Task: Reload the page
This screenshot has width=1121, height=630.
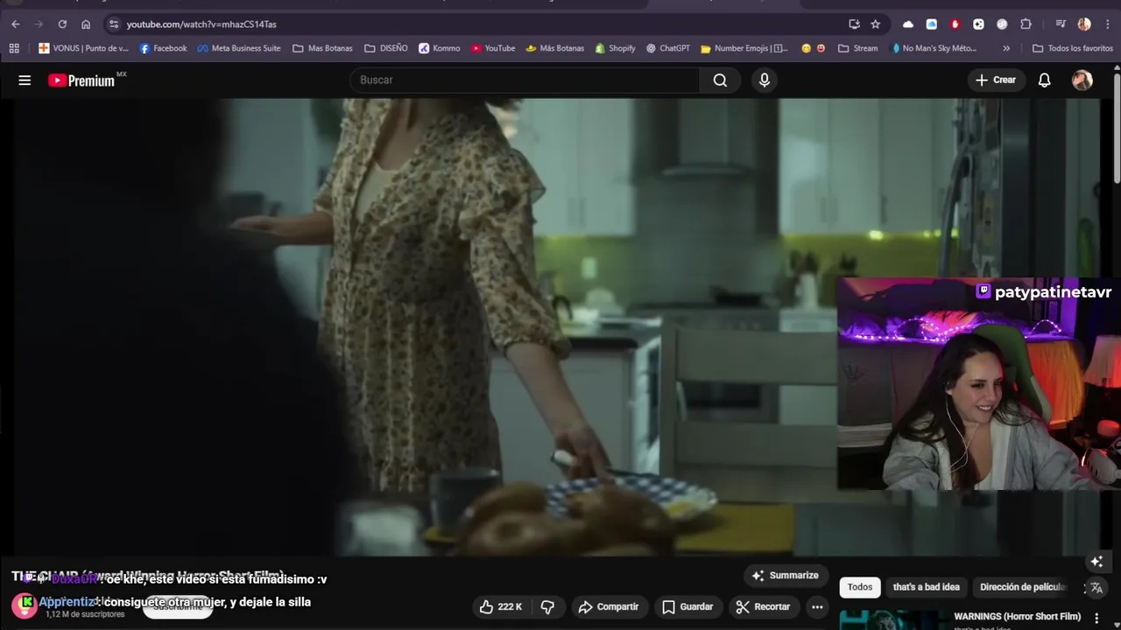Action: tap(62, 24)
